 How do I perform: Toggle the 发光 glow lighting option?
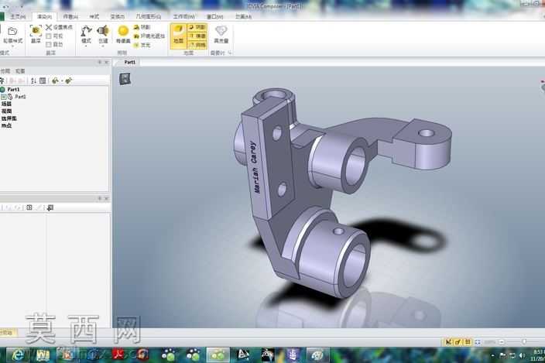142,45
